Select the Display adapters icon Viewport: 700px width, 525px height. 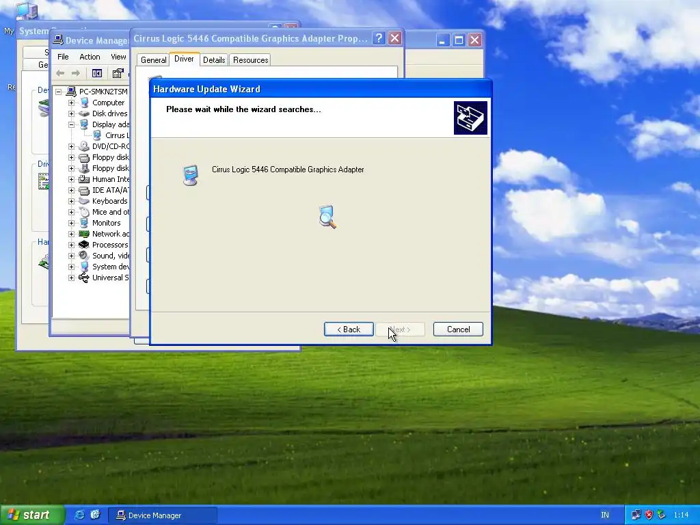pyautogui.click(x=84, y=124)
